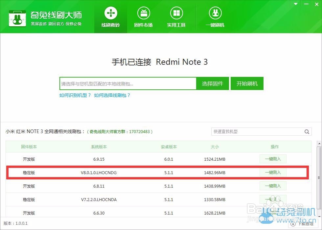The height and width of the screenshot is (230, 322).
Task: Select the 6.8.11 system version cell
Action: click(99, 186)
